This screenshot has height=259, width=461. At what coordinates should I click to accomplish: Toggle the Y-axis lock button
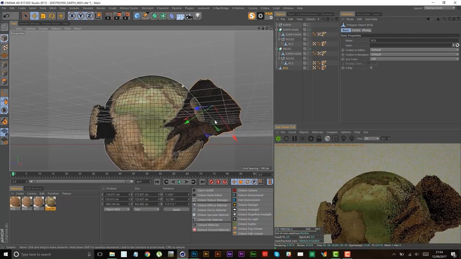pos(80,16)
